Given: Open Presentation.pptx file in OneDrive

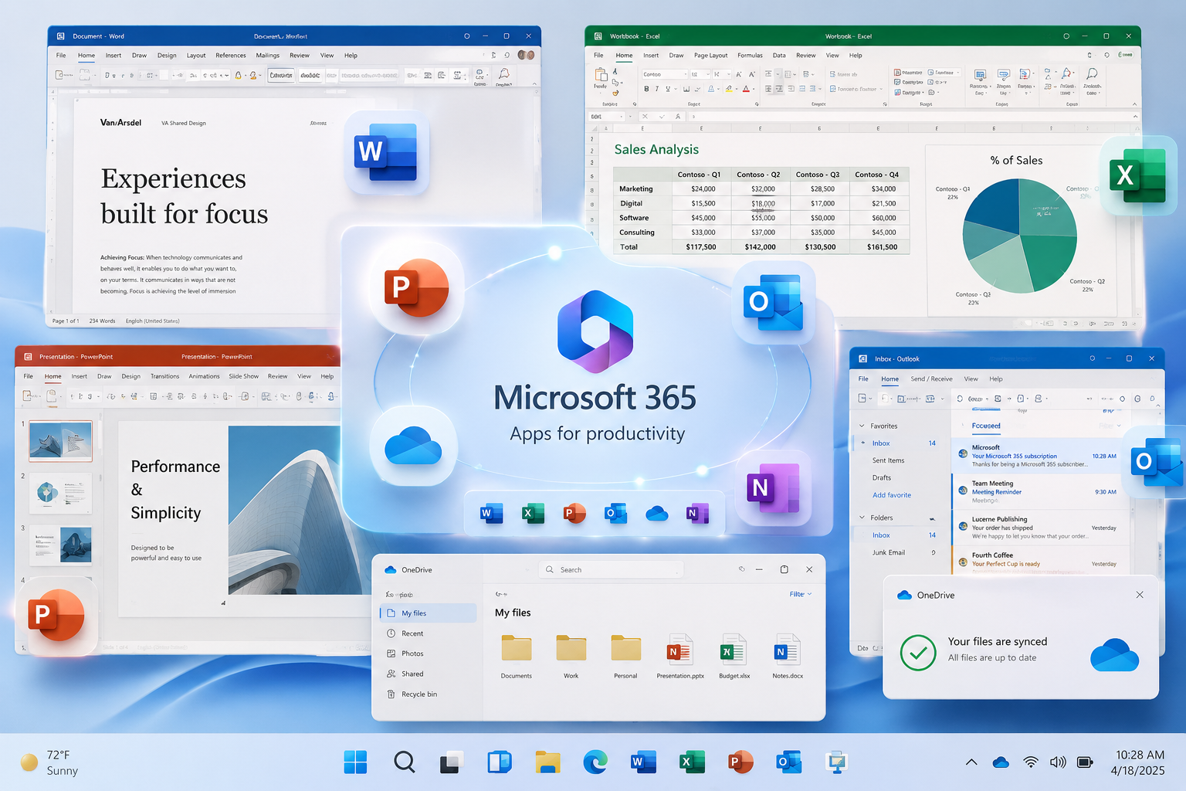Looking at the screenshot, I should tap(679, 657).
